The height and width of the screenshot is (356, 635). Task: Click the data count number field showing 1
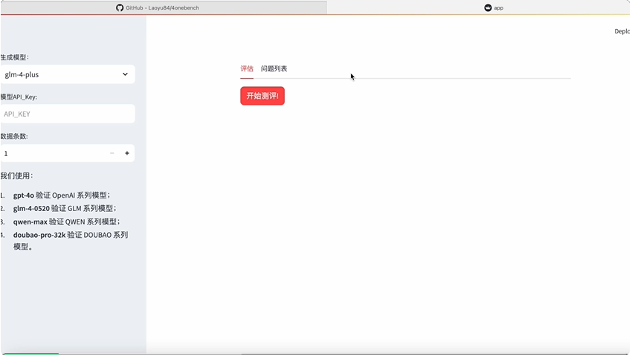[53, 154]
